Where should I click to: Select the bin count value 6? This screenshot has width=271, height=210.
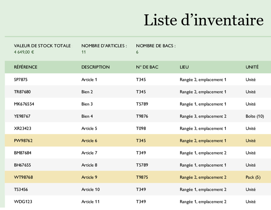point(137,52)
